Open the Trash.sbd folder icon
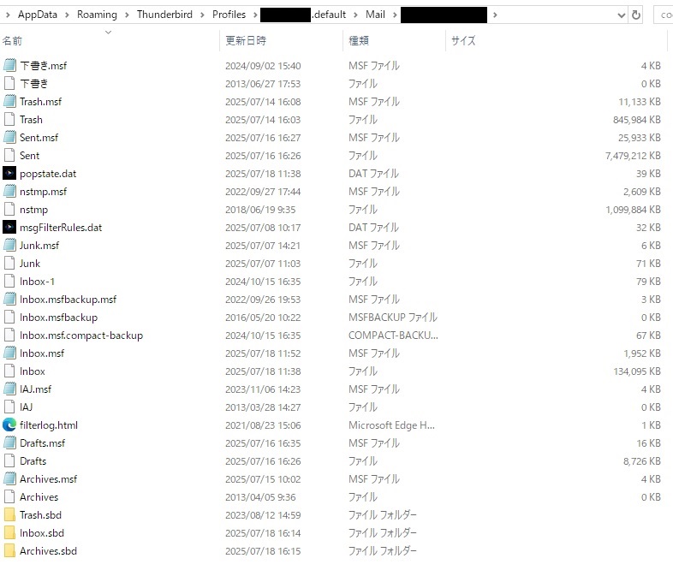The image size is (673, 576). pos(9,514)
